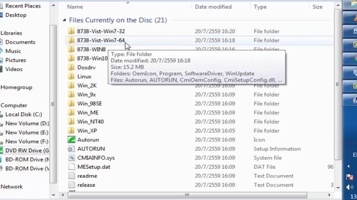Click file list scroll down arrow
This screenshot has width=357, height=200.
338,188
